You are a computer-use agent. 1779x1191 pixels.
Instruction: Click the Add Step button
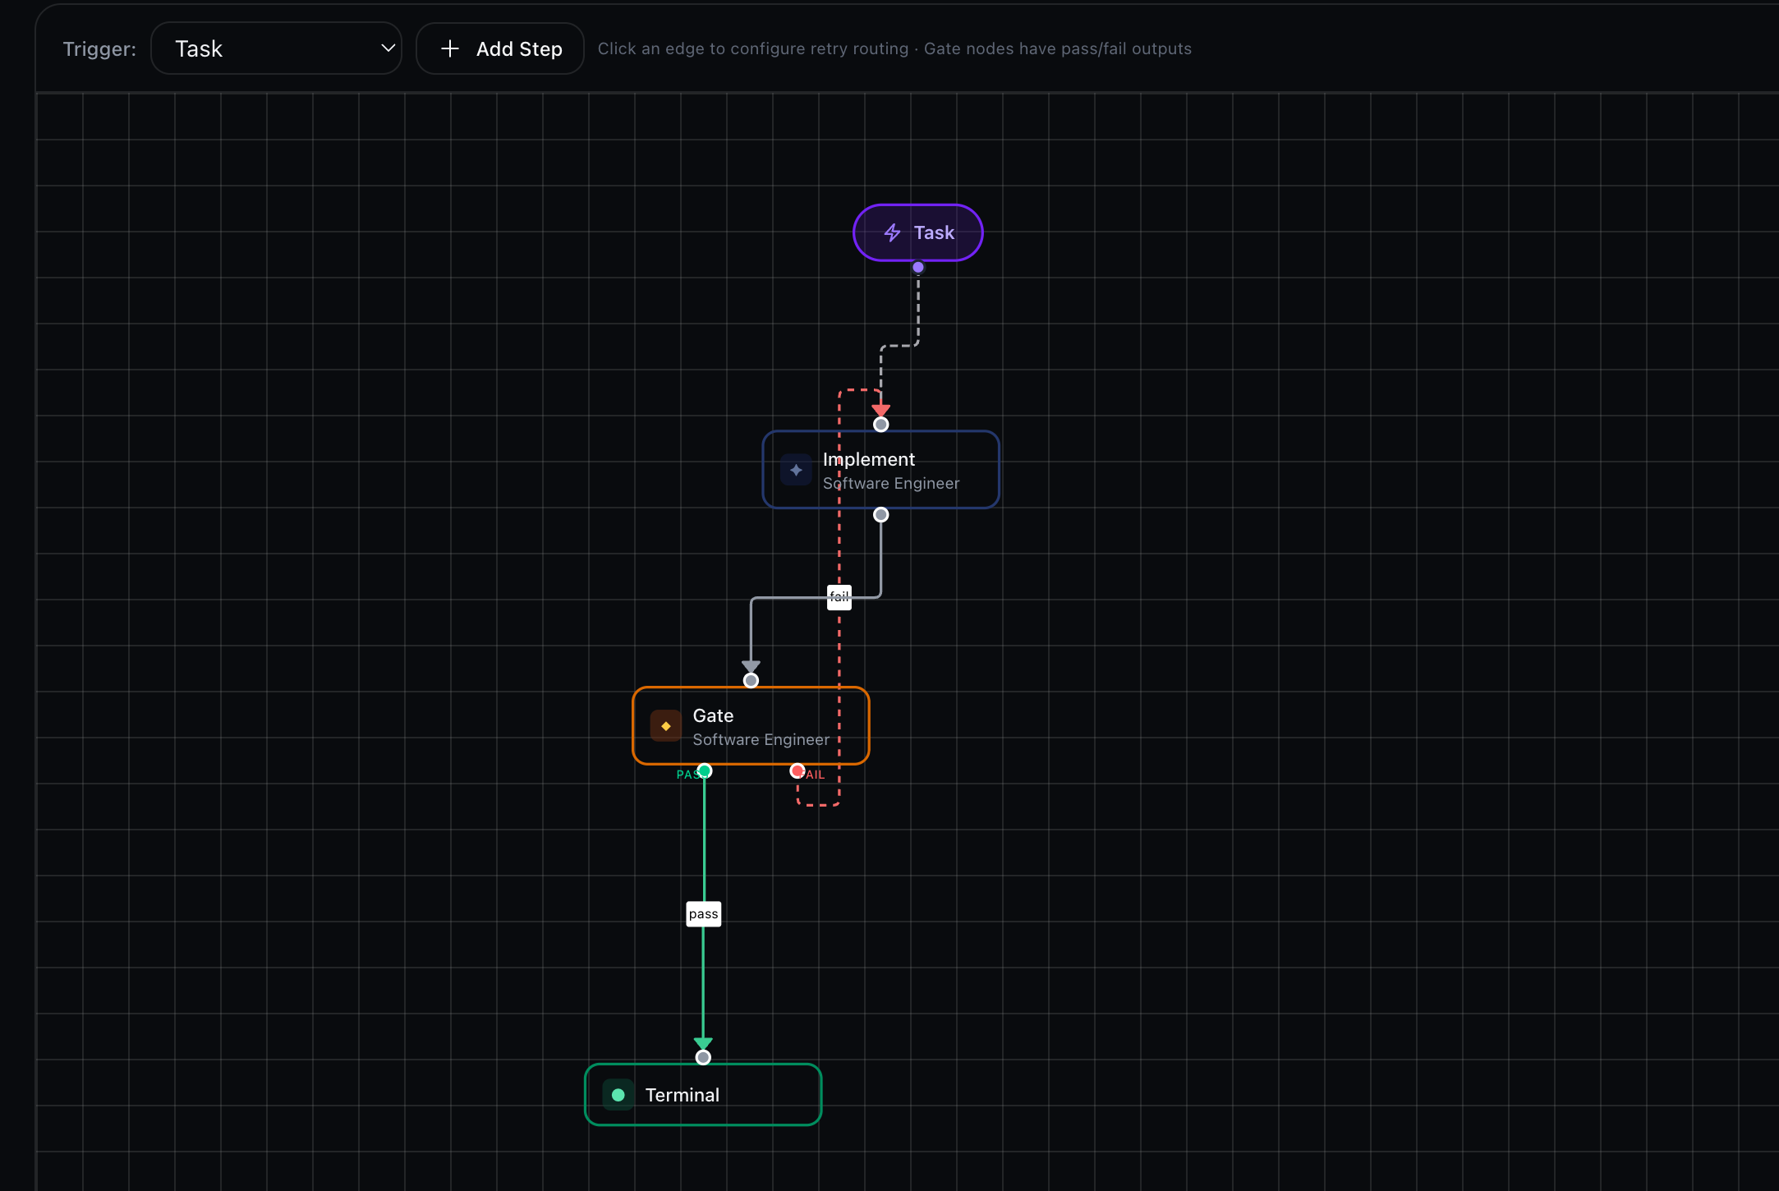tap(500, 48)
